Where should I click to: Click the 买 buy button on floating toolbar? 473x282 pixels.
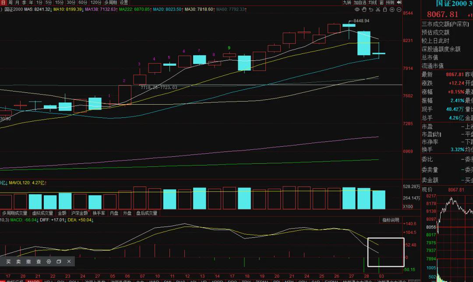tap(8, 261)
